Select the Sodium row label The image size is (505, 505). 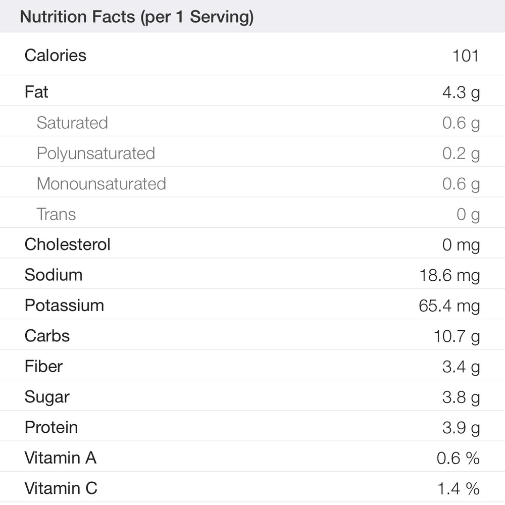(54, 275)
